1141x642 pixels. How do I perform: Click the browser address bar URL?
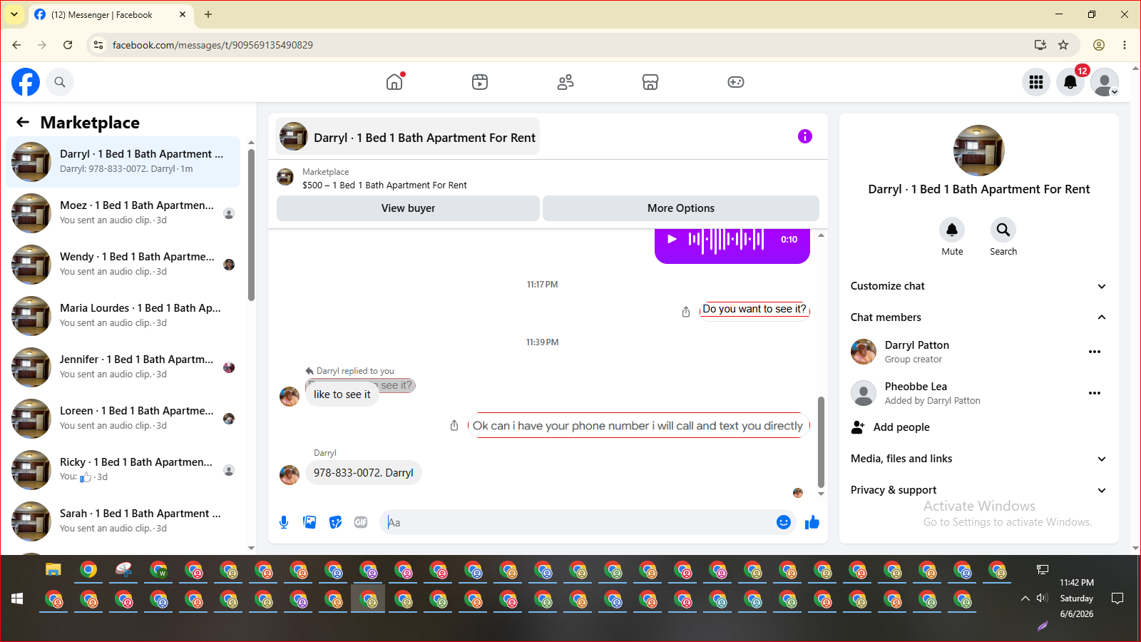click(x=213, y=45)
